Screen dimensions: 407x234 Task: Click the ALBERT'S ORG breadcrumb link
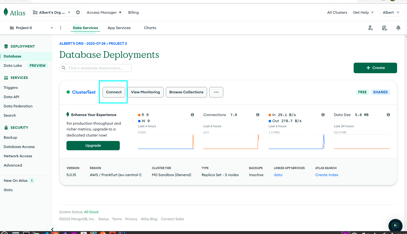(82, 43)
